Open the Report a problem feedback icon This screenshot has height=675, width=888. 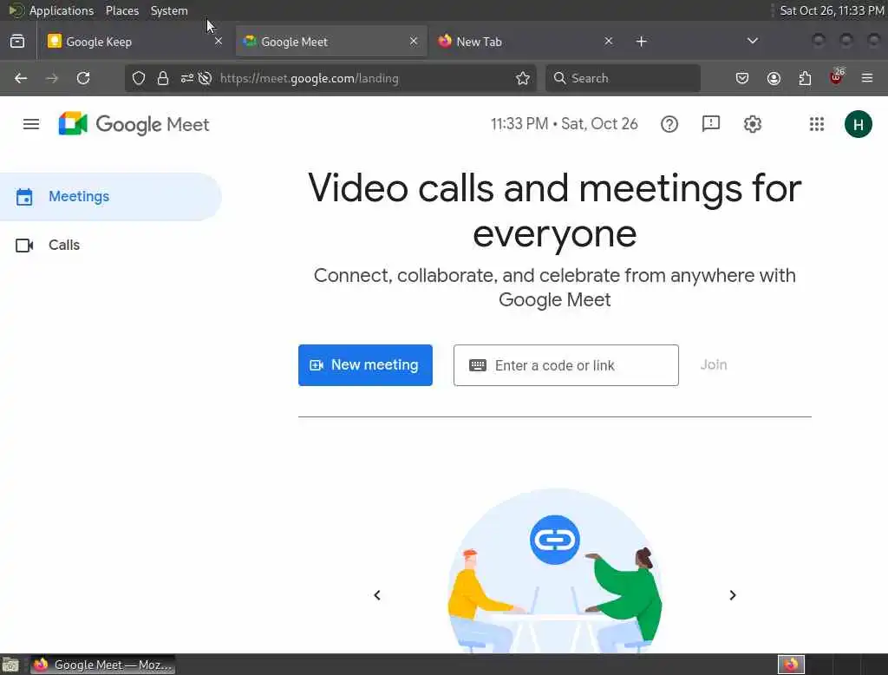click(x=711, y=124)
